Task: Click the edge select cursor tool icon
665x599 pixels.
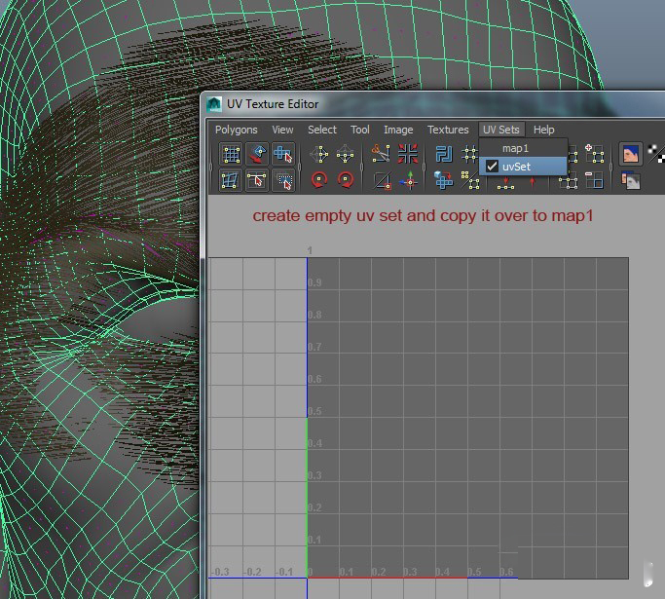Action: [257, 180]
